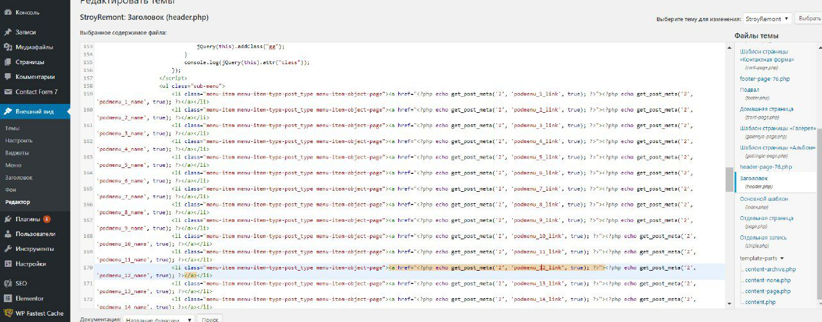Click the WP Fastest Cache icon

click(7, 313)
